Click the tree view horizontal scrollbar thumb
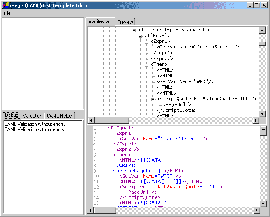The image size is (270, 217). (112, 120)
